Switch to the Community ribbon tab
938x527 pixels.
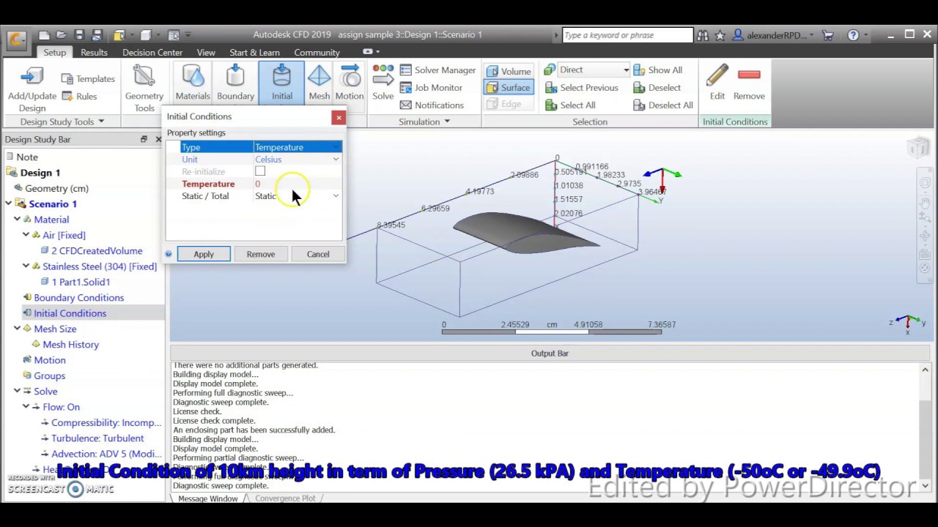(x=317, y=53)
